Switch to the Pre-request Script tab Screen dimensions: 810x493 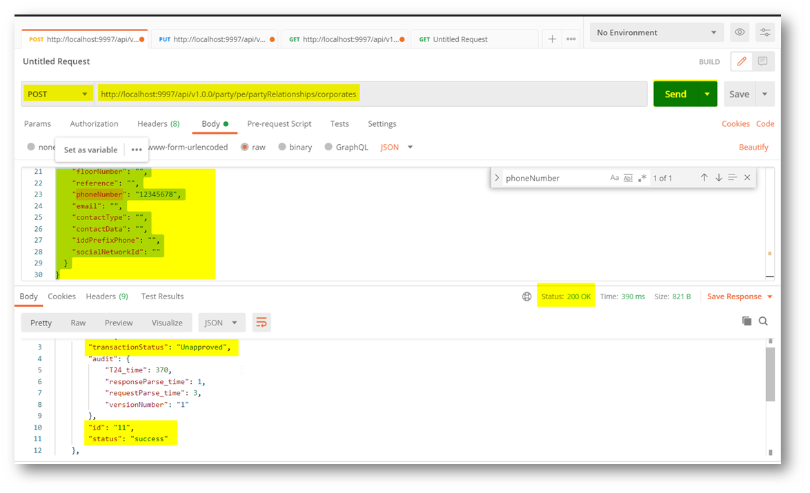coord(279,124)
